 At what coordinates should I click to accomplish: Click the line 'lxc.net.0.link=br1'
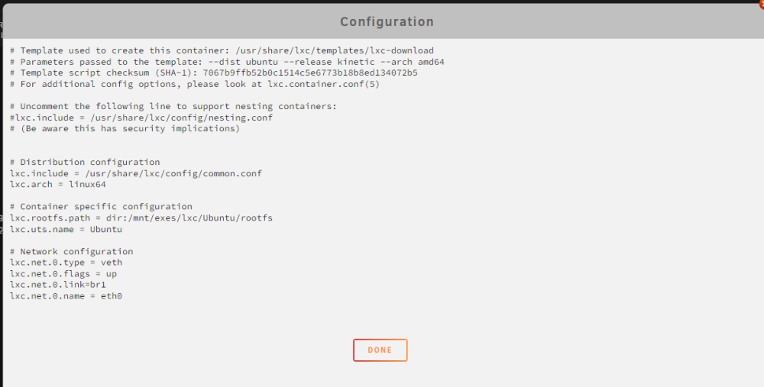pos(58,285)
